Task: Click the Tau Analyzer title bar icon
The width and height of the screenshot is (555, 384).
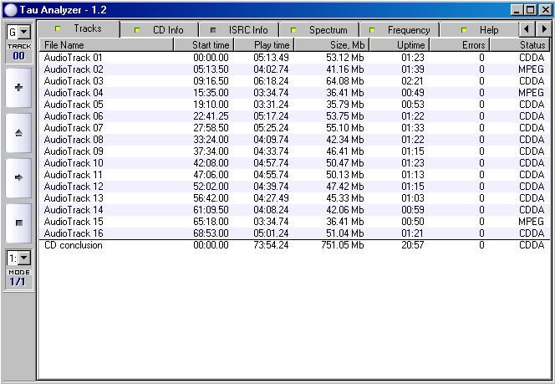Action: 9,9
